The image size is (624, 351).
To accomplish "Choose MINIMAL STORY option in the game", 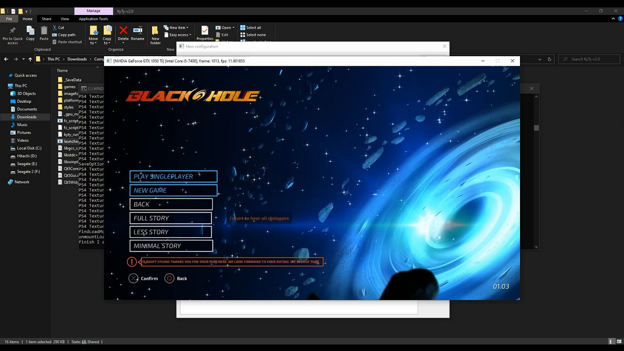I will pyautogui.click(x=171, y=246).
